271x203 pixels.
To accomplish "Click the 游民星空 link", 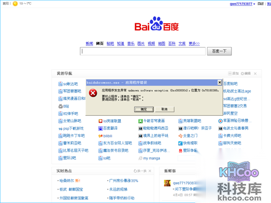I will coord(230,113).
